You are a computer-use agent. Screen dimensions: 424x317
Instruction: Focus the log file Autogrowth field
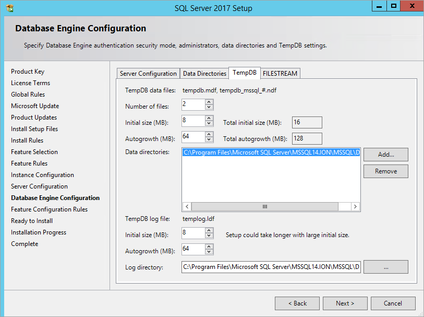point(193,249)
